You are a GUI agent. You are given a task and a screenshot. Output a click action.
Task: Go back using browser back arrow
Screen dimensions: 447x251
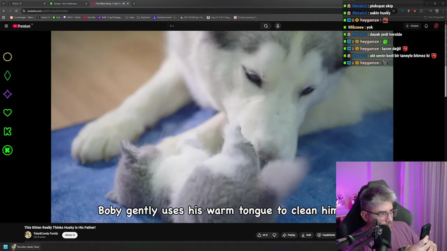[x=4, y=11]
